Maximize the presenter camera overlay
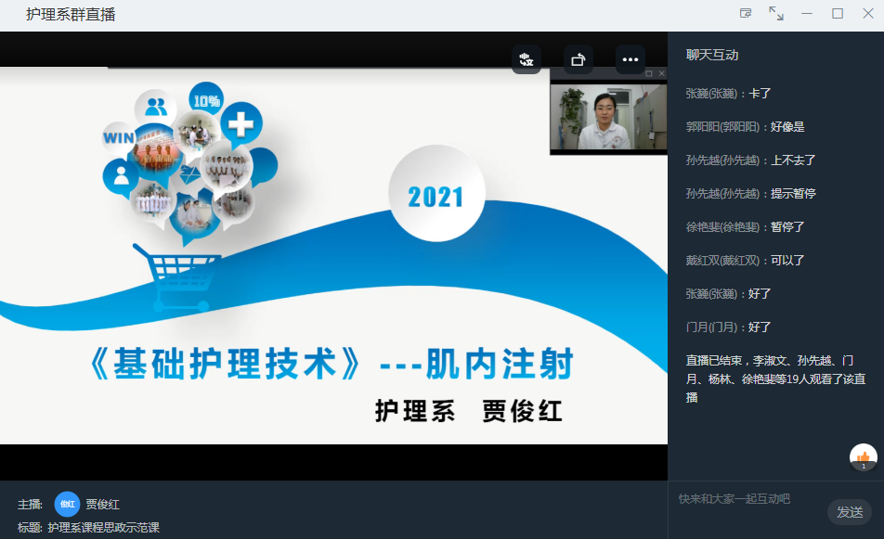This screenshot has height=539, width=884. click(649, 74)
